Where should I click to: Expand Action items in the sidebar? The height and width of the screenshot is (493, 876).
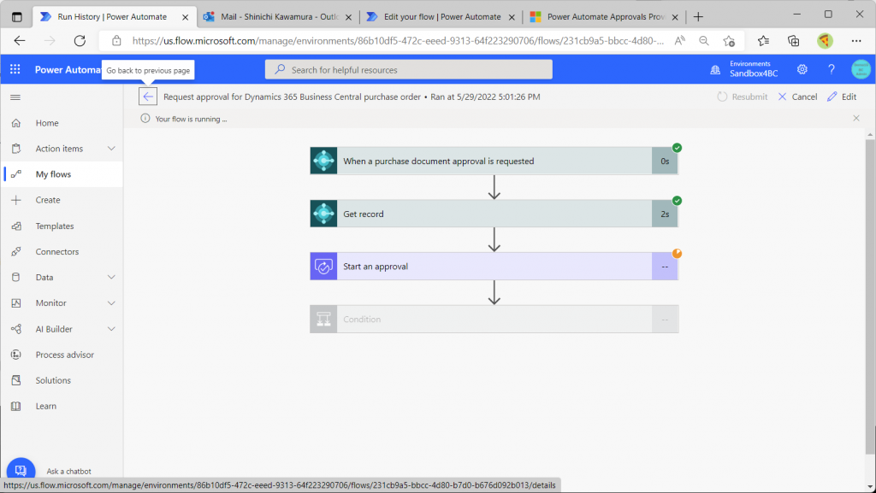pos(111,149)
